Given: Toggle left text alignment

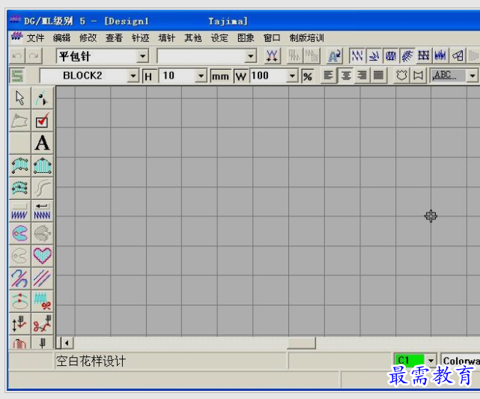Looking at the screenshot, I should point(329,76).
